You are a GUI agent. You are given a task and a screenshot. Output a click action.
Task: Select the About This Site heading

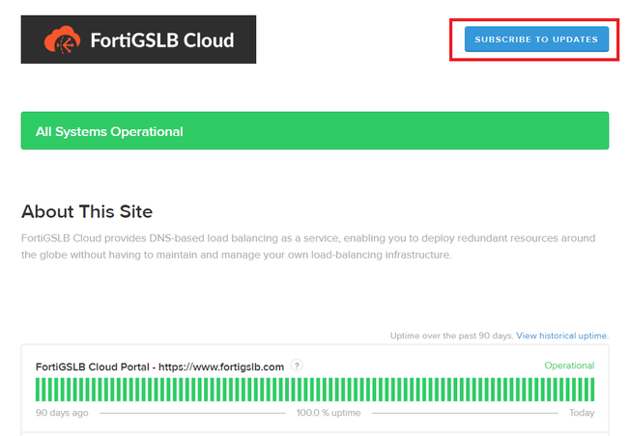pyautogui.click(x=87, y=211)
